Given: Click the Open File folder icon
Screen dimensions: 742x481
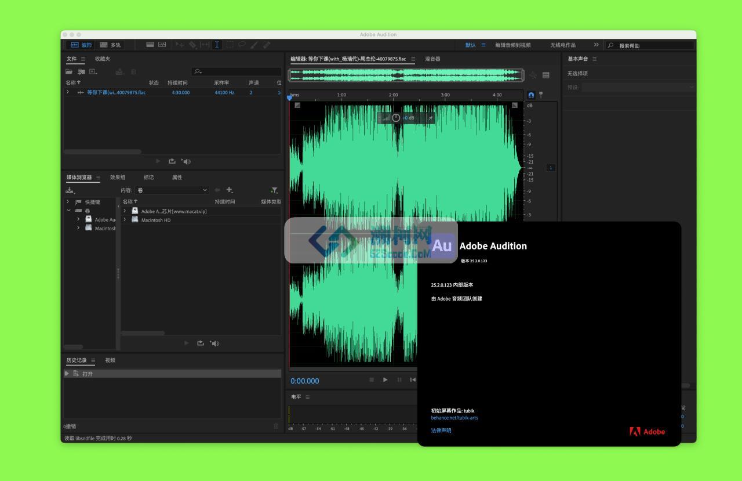Looking at the screenshot, I should (69, 71).
